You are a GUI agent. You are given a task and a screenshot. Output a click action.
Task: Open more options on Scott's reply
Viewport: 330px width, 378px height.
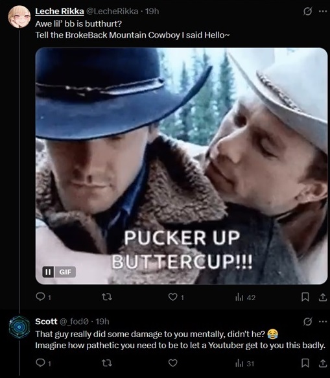(322, 322)
